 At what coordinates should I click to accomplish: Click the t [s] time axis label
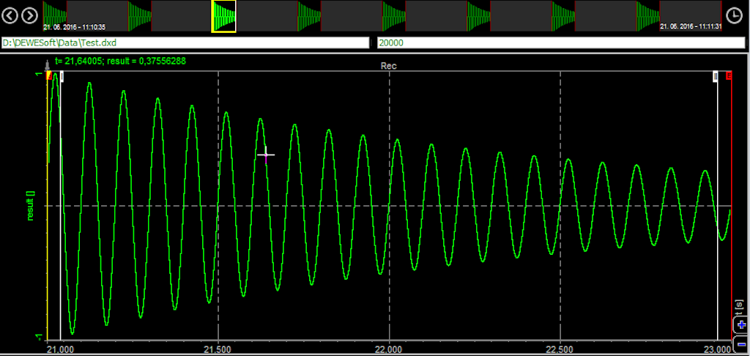click(x=740, y=308)
